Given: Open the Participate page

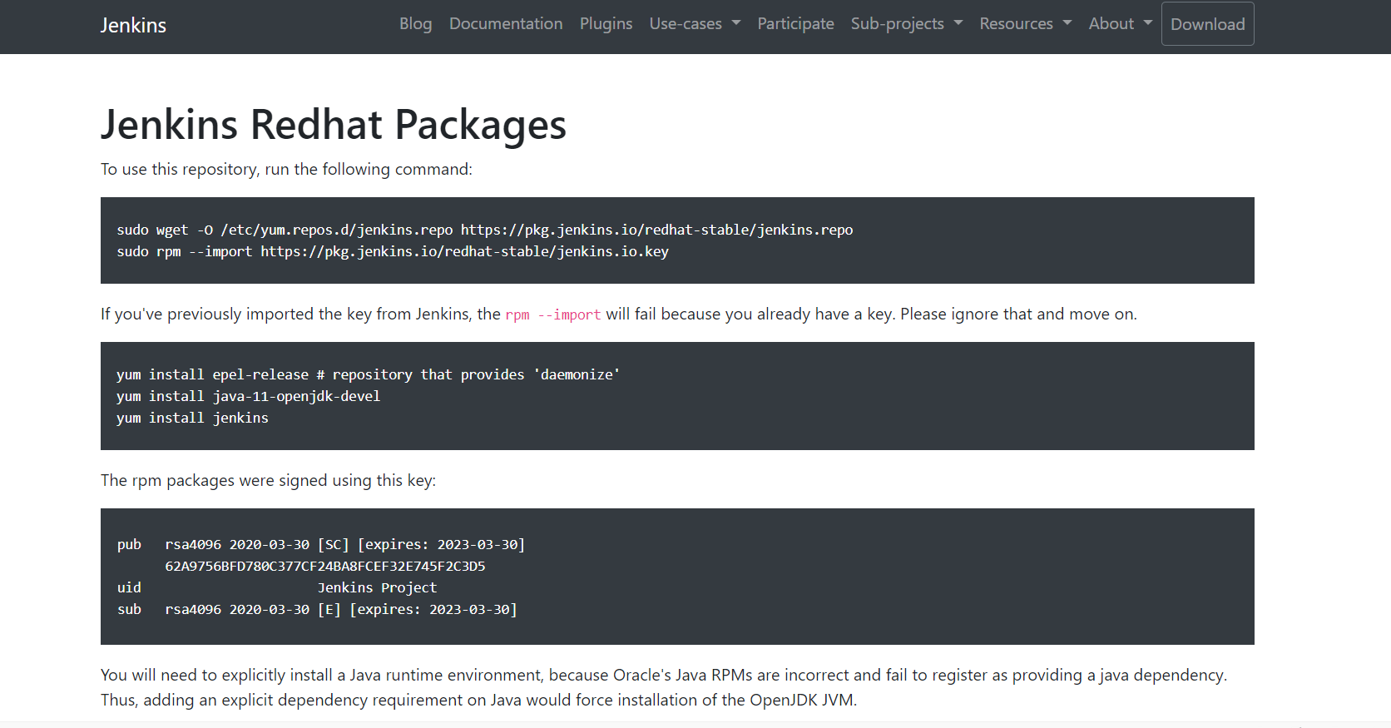Looking at the screenshot, I should tap(795, 24).
